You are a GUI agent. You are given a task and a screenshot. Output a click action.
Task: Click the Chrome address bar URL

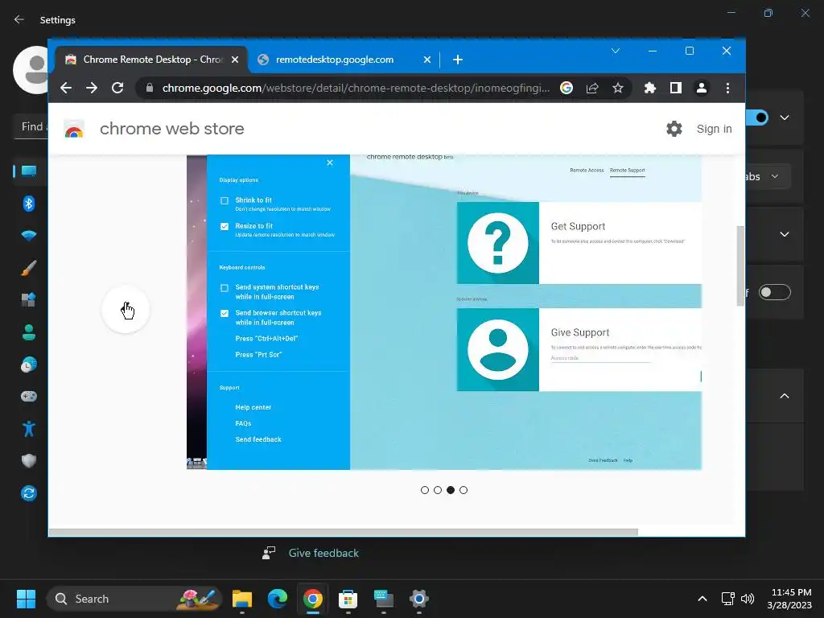point(356,88)
